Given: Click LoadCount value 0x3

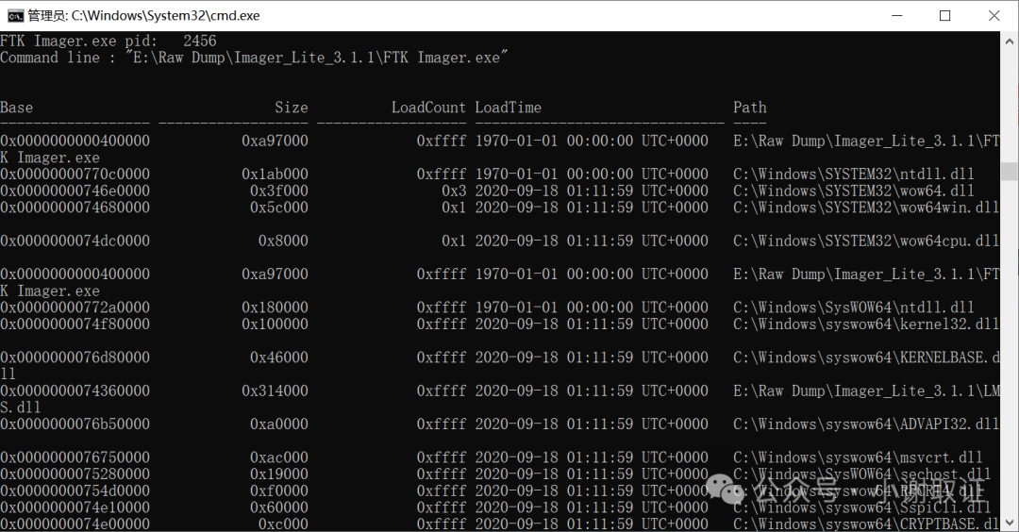Looking at the screenshot, I should click(454, 191).
